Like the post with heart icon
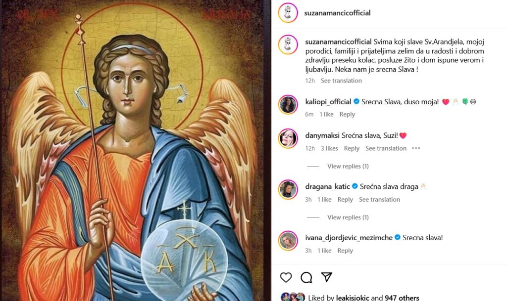The width and height of the screenshot is (507, 301). [286, 277]
